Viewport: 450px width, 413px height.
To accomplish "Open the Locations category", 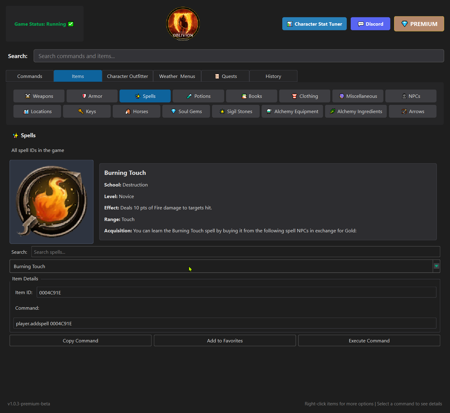I will point(37,111).
